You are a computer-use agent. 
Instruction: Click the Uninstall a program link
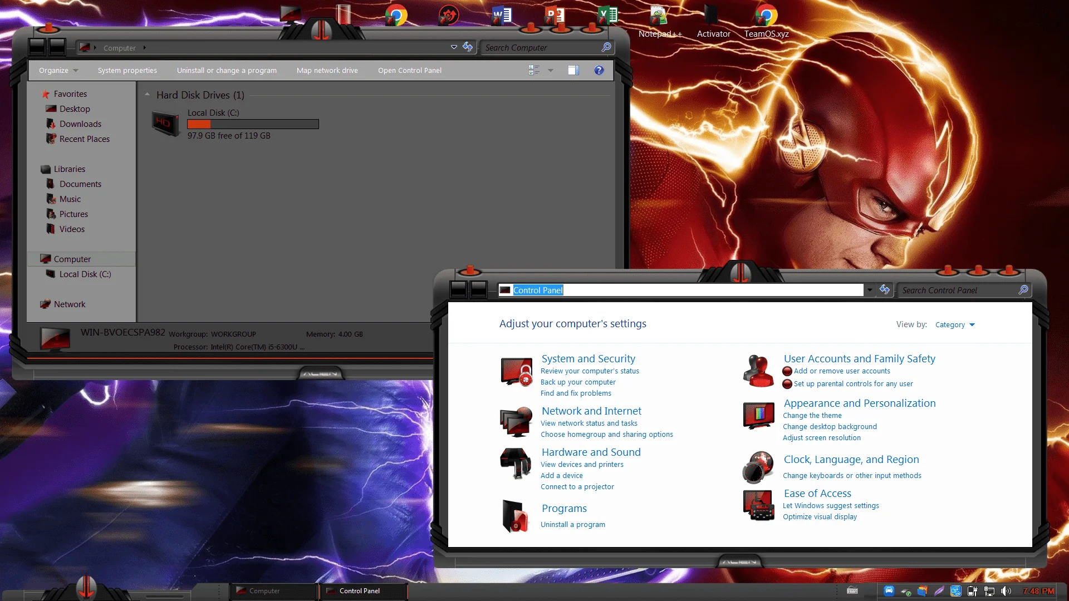tap(573, 524)
